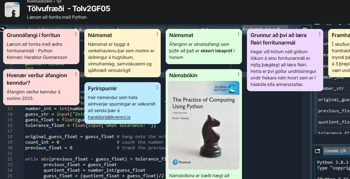This screenshot has height=179, width=350.
Task: Click the Námsbókin card heading
Action: 183,75
